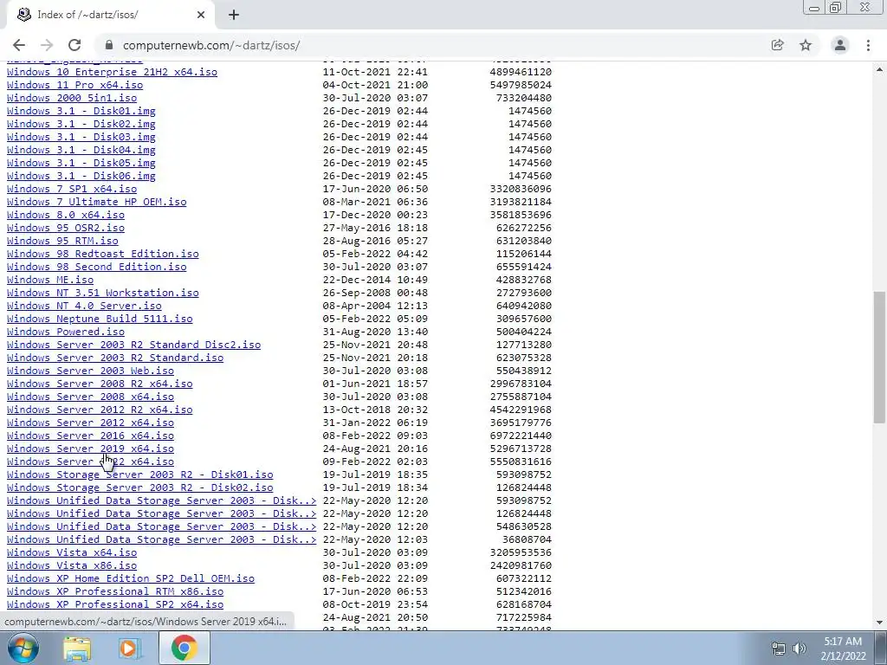
Task: Click Windows 98 Redtoast Edition.iso
Action: (x=103, y=254)
